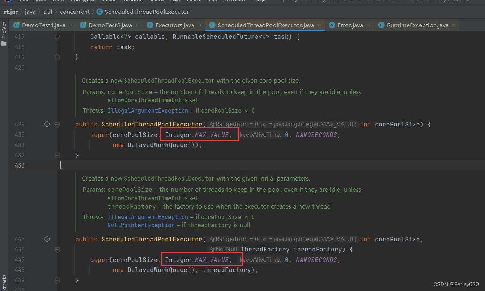Click NANOSECONDS on line 430
This screenshot has height=291, width=485.
click(317, 135)
